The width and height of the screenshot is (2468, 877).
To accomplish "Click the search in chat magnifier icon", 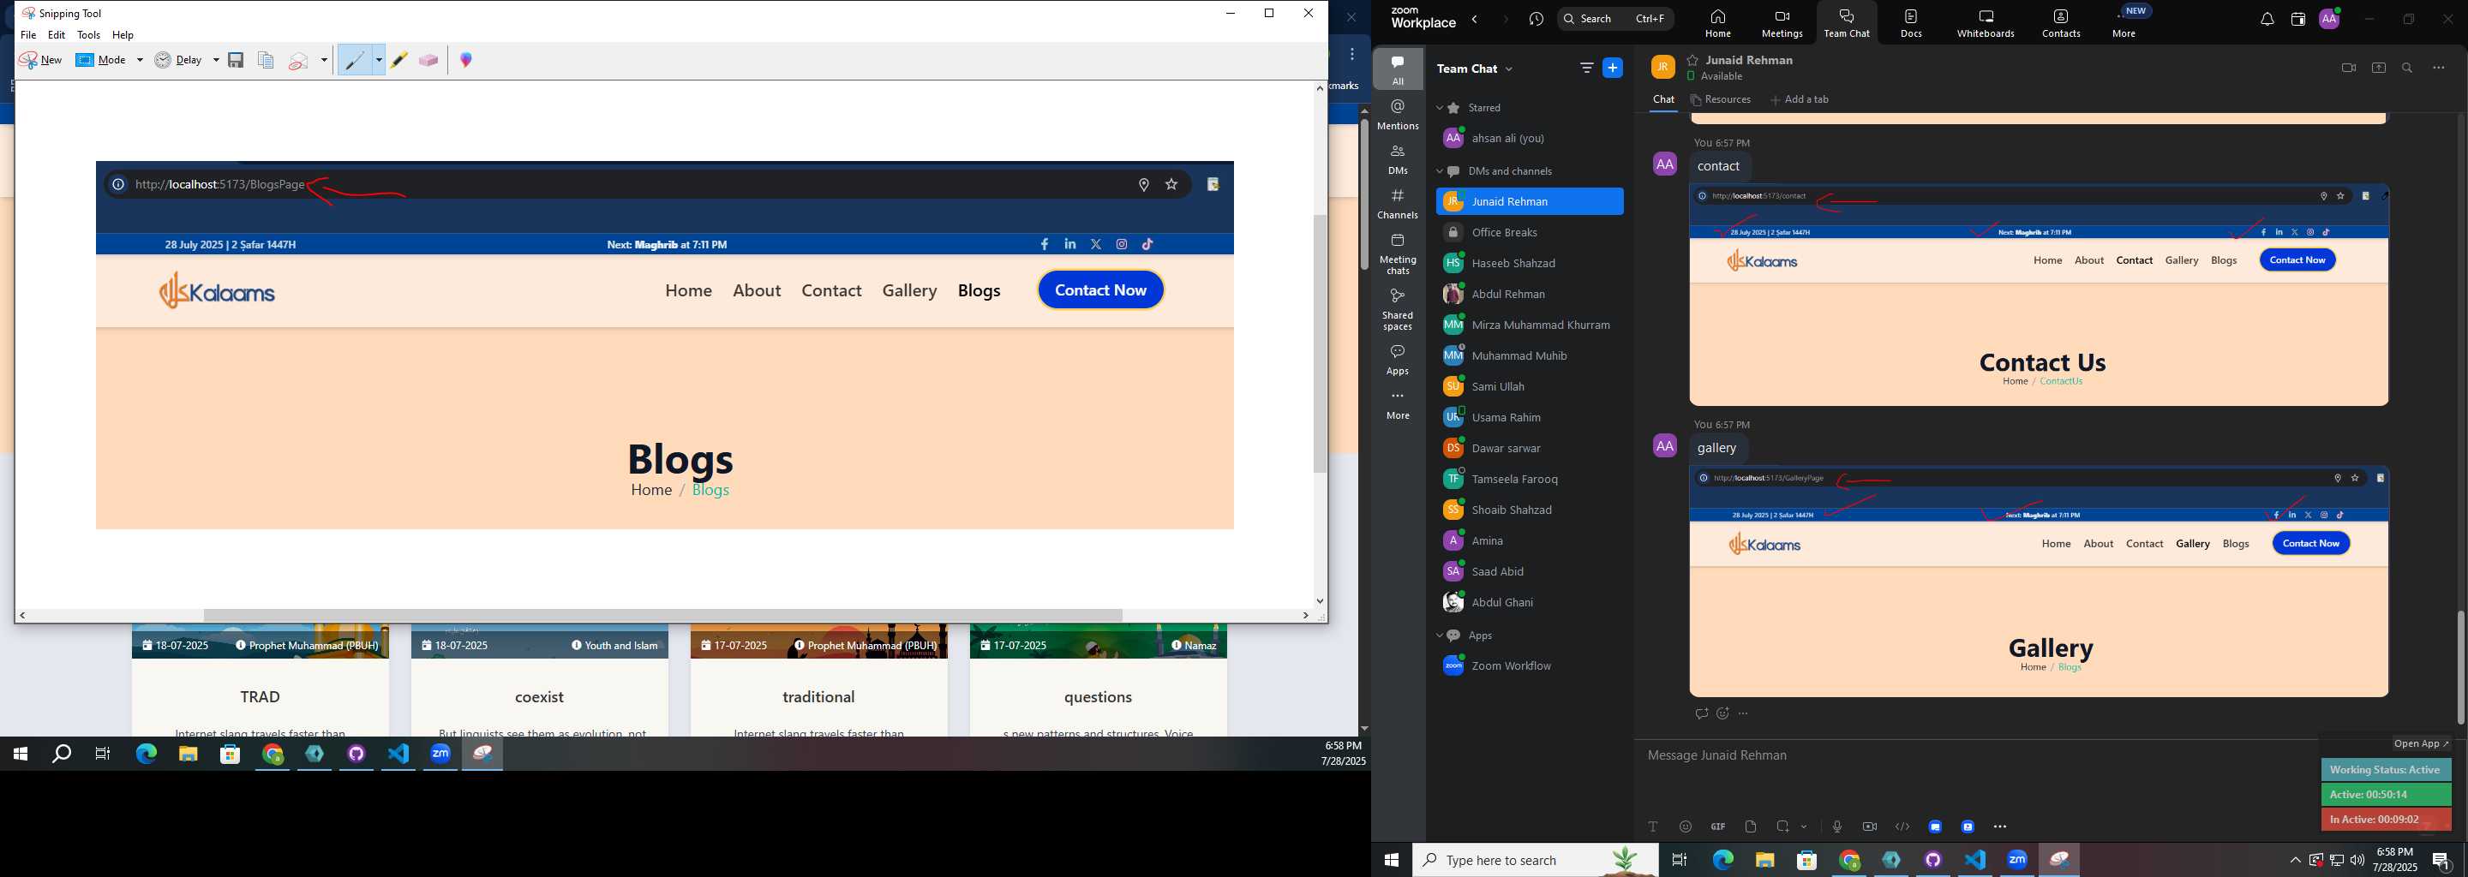I will point(2408,68).
